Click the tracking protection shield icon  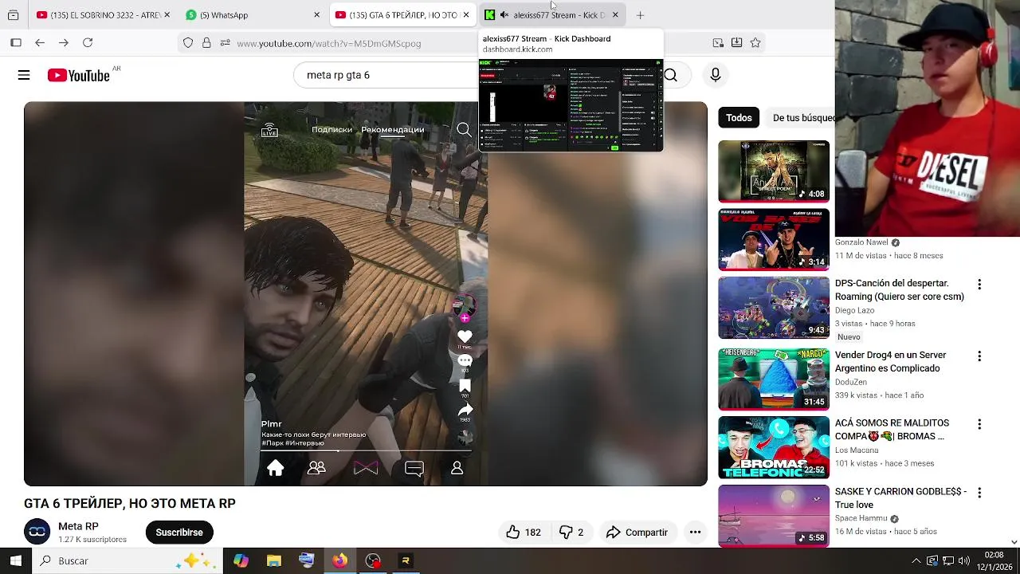[x=188, y=43]
